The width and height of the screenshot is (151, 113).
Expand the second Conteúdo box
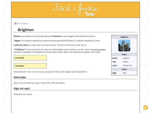[30, 66]
